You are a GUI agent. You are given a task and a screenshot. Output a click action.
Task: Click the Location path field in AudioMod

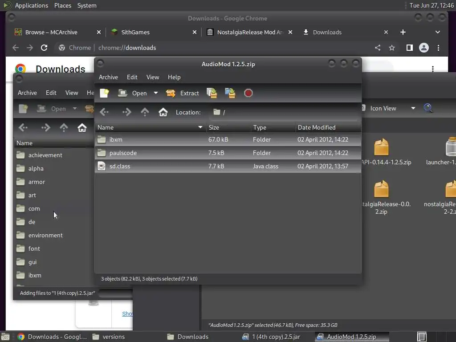point(284,112)
